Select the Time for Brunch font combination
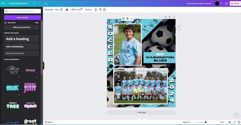 [30, 105]
